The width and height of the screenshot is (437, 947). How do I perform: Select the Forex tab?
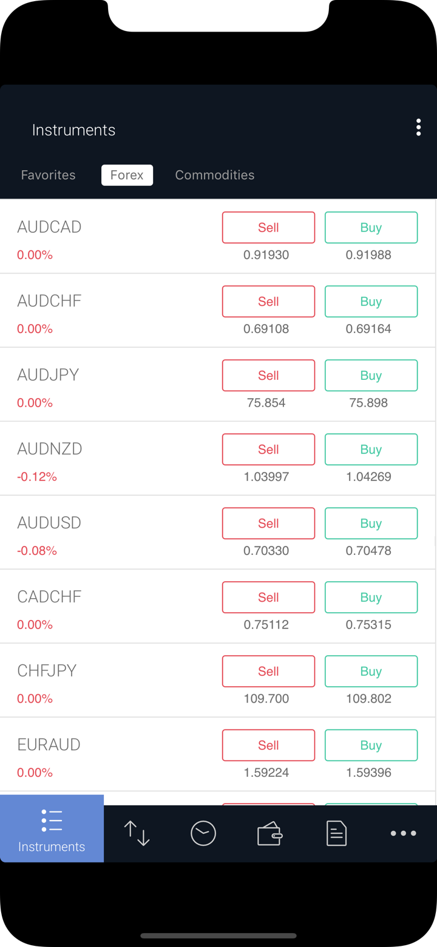point(127,175)
